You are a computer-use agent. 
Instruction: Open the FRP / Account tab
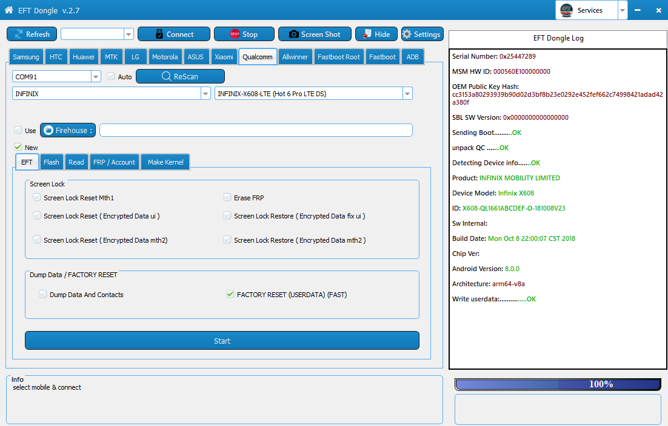(114, 162)
